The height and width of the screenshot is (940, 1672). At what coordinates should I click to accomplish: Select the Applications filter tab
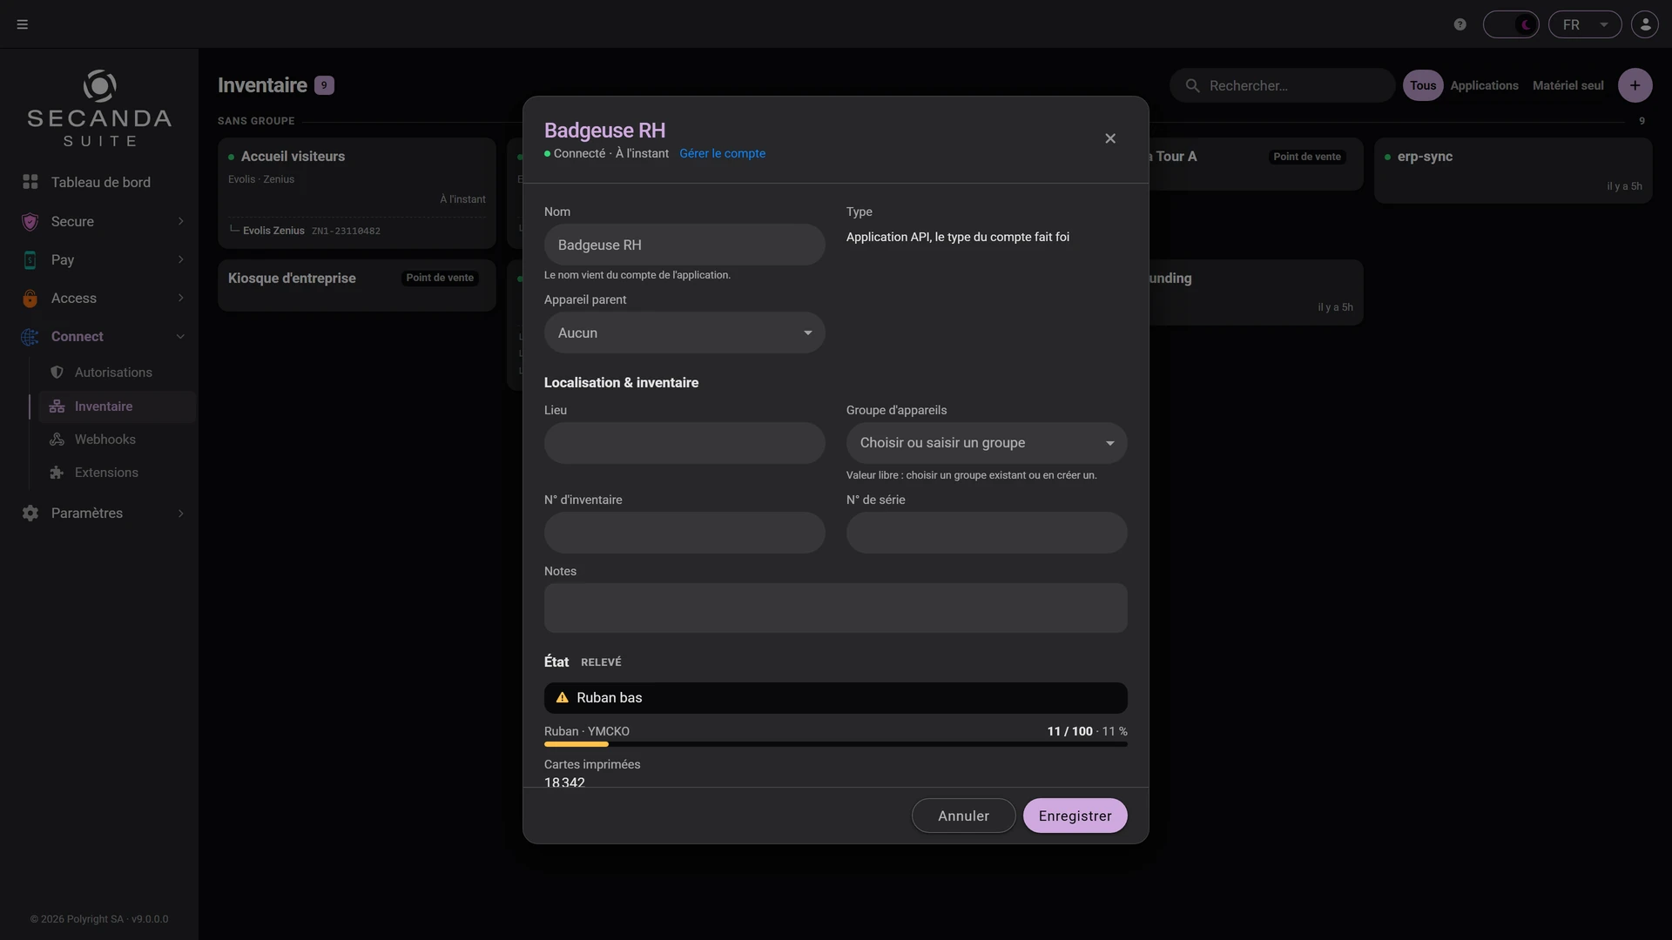click(x=1484, y=85)
